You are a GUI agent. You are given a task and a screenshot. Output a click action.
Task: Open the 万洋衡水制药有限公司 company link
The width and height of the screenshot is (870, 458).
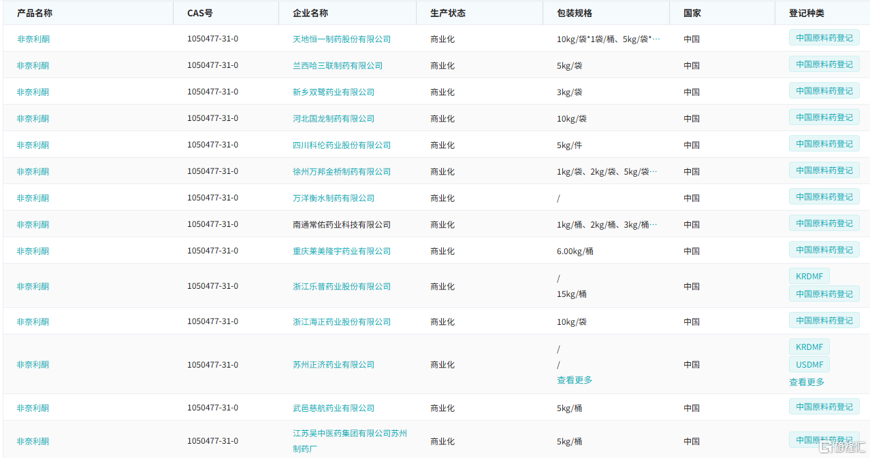(334, 198)
